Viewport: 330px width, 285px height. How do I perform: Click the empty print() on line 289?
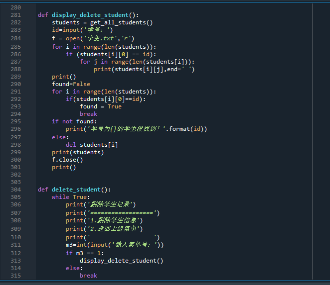64,77
